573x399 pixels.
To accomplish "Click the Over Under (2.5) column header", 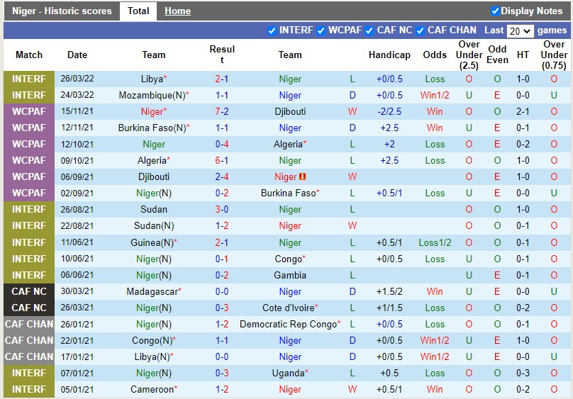I will click(x=469, y=55).
